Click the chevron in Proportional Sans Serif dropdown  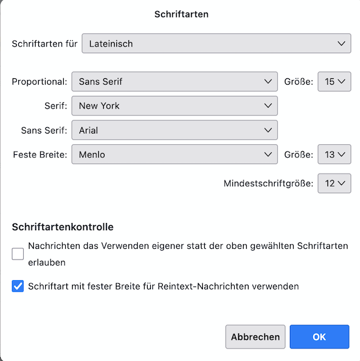[268, 81]
